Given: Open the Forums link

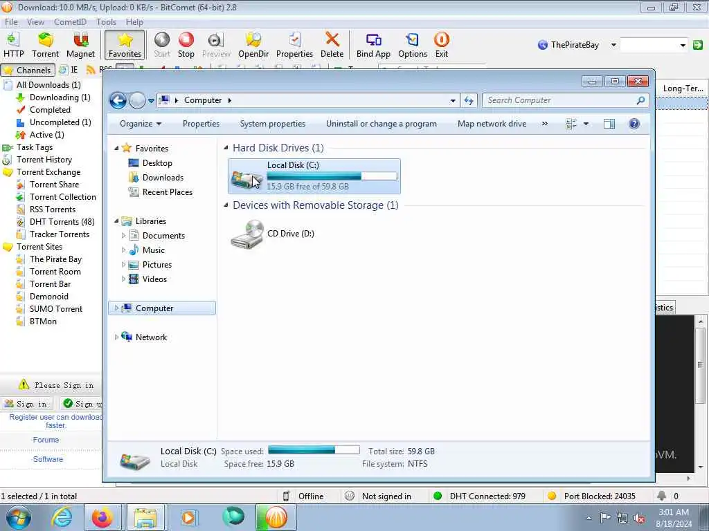Looking at the screenshot, I should tap(46, 440).
